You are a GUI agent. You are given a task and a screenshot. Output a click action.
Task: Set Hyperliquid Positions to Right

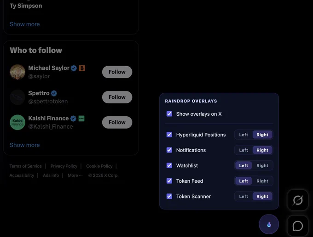(262, 135)
